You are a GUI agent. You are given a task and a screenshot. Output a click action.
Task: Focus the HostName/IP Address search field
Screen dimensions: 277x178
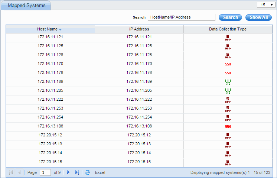pyautogui.click(x=182, y=17)
